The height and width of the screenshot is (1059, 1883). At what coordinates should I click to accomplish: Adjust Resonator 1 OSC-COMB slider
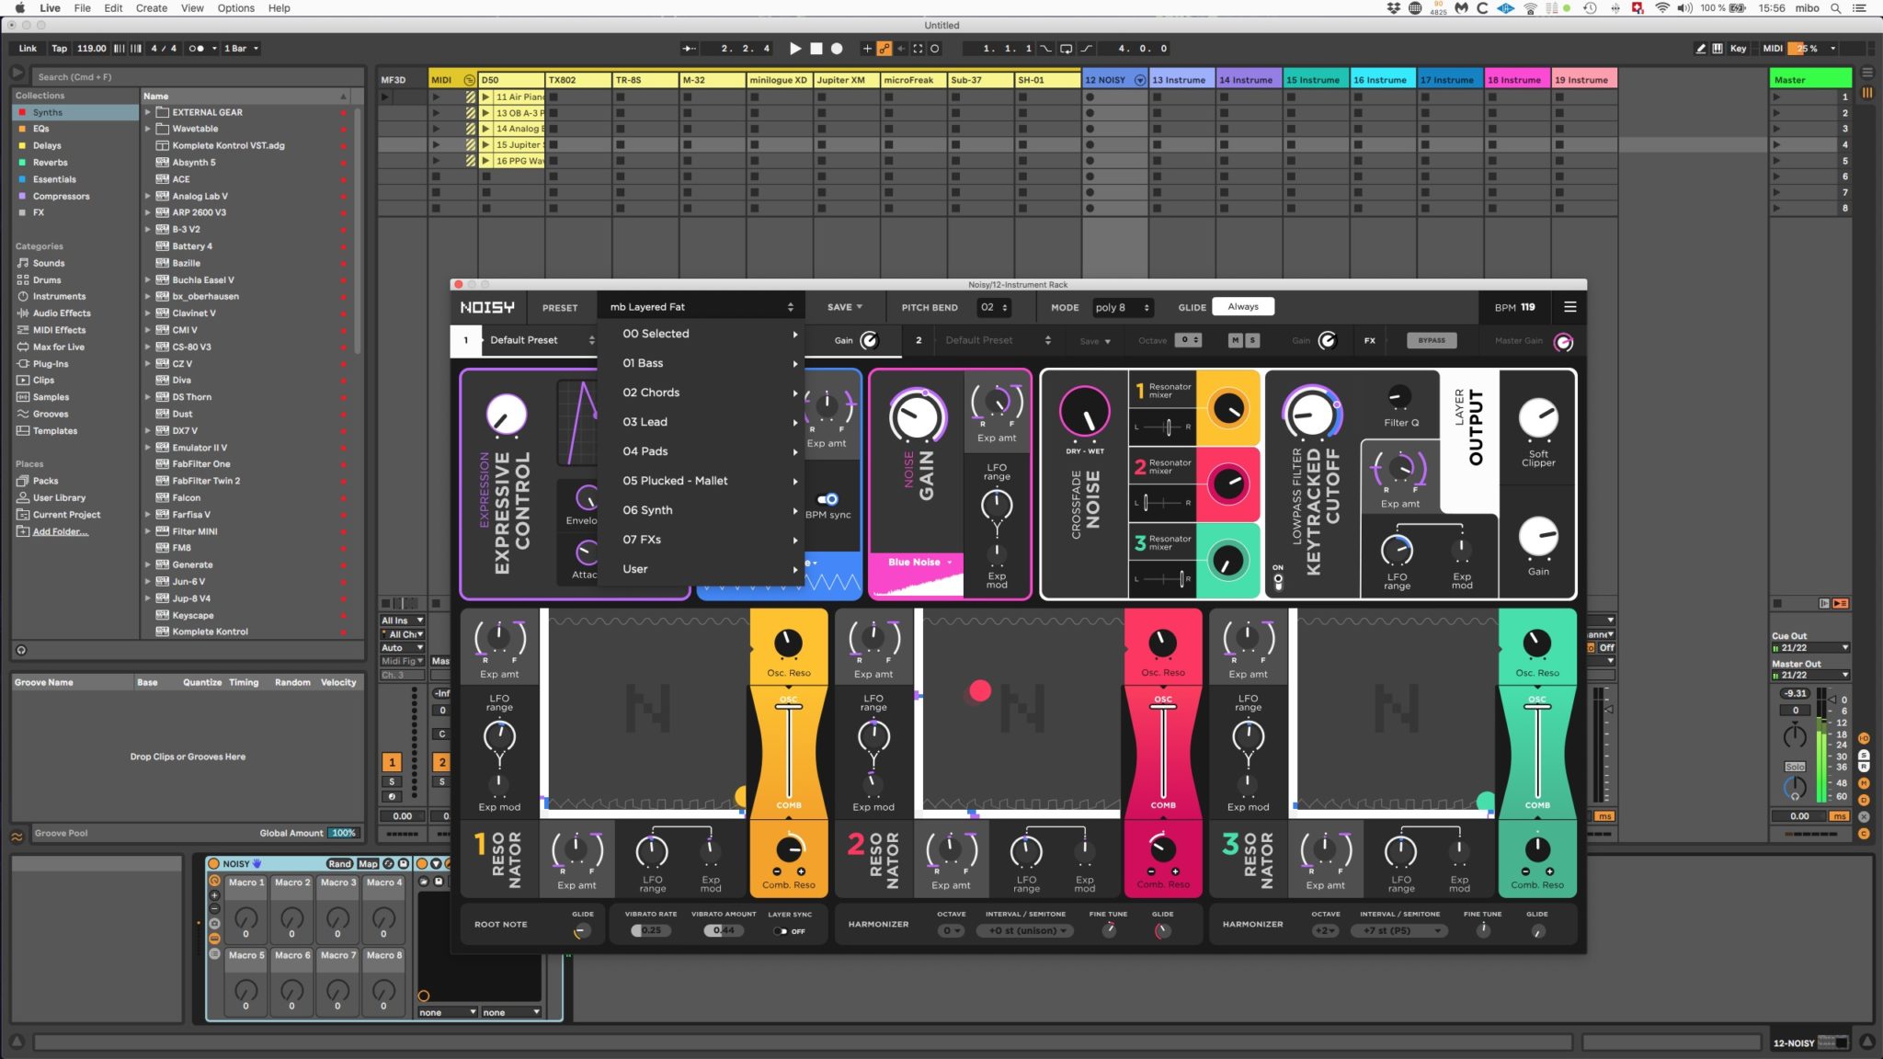click(789, 752)
